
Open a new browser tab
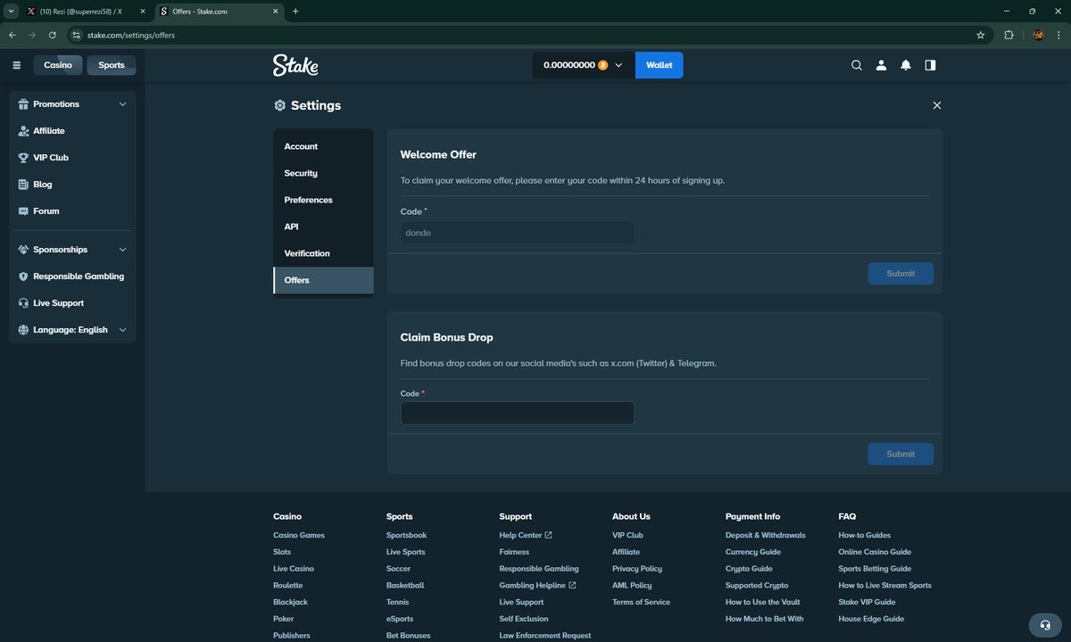(x=295, y=12)
